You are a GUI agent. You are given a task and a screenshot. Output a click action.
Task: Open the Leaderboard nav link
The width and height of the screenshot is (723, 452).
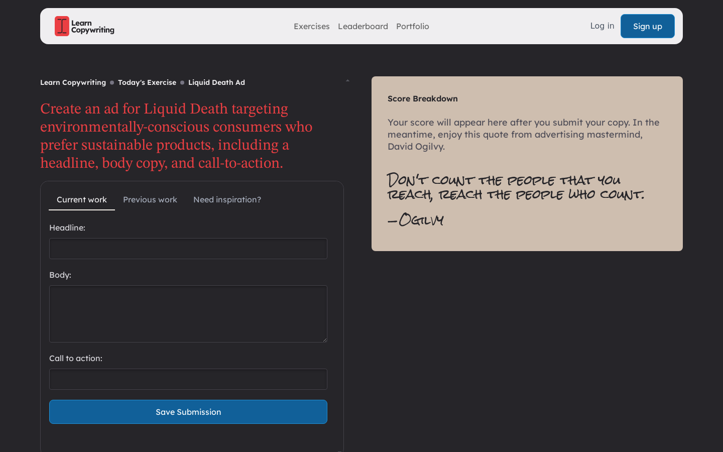click(363, 26)
